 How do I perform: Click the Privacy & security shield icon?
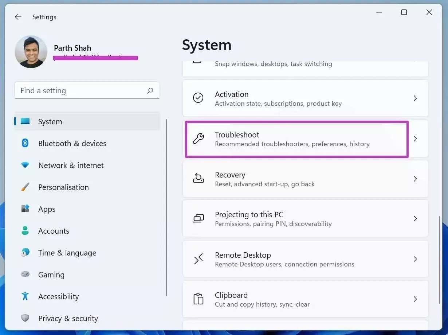pyautogui.click(x=25, y=318)
